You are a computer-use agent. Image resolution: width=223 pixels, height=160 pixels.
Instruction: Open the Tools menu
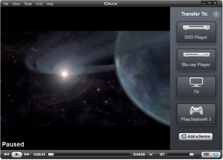[28, 4]
